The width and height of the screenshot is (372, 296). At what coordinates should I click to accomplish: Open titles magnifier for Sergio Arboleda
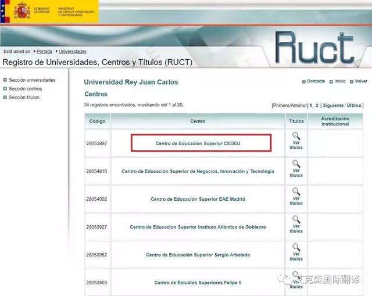click(296, 247)
